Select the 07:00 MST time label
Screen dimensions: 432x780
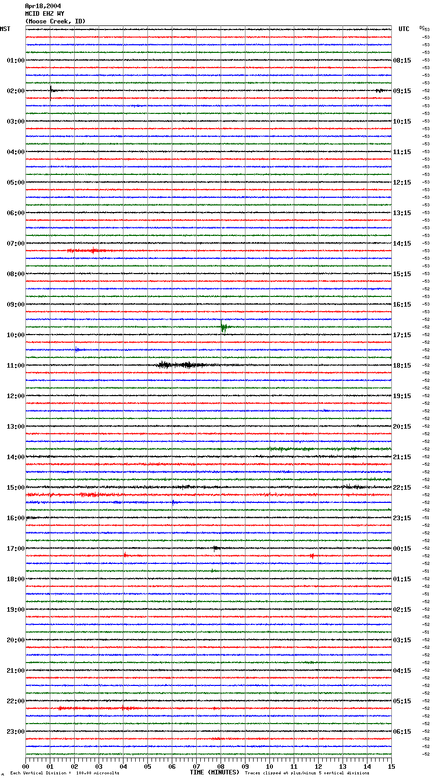click(x=16, y=244)
